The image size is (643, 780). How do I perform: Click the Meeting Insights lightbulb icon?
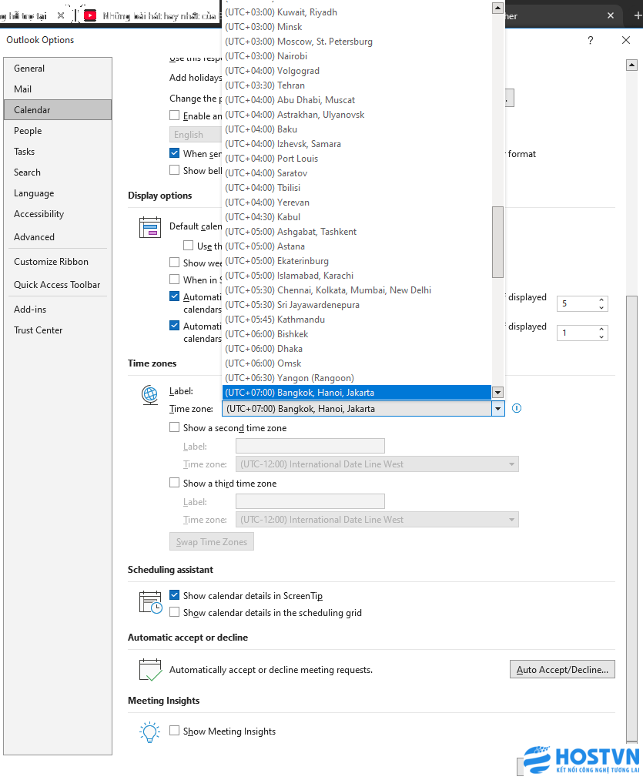pos(150,732)
